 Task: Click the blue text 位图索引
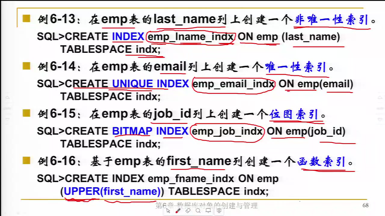[294, 114]
